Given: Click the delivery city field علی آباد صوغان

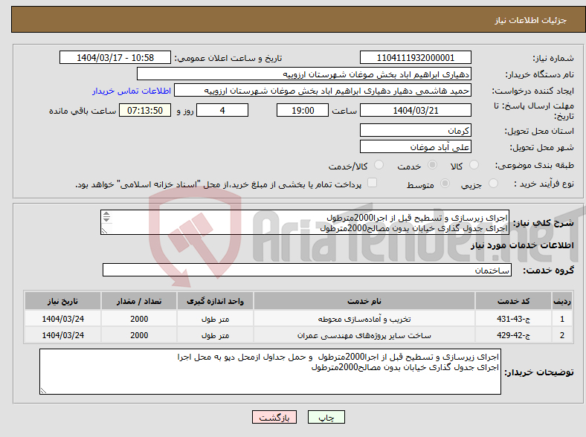Looking at the screenshot, I should 415,146.
